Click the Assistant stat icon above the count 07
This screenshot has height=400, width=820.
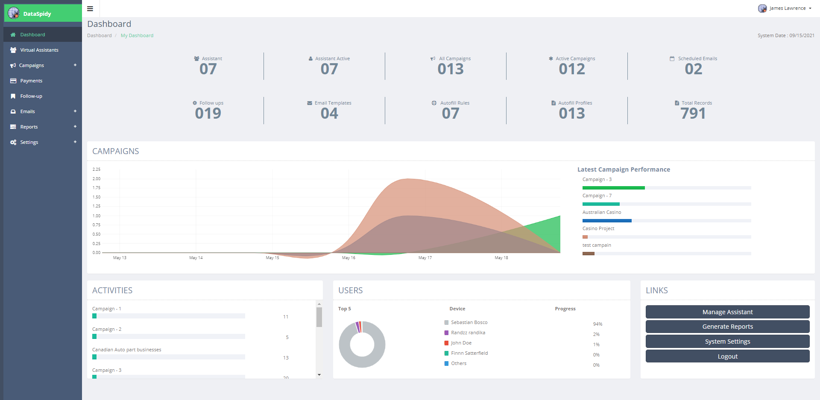(196, 58)
